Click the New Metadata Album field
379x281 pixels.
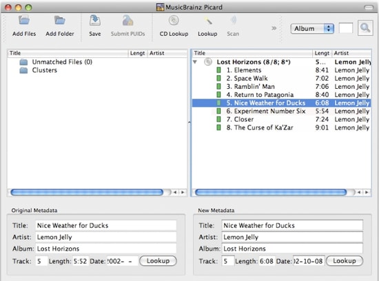pos(292,249)
